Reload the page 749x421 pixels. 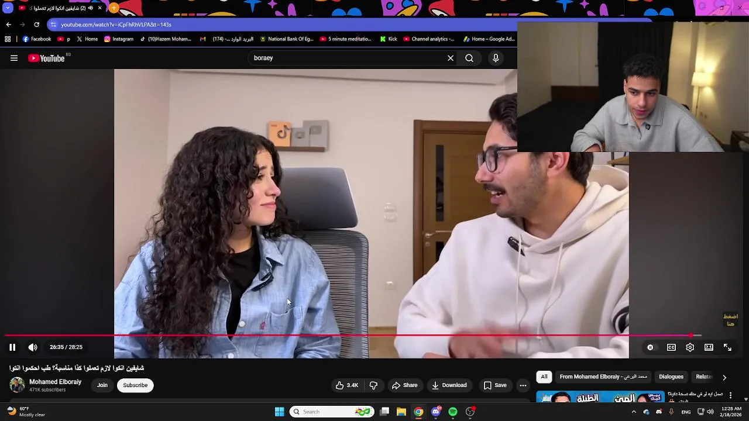click(36, 25)
